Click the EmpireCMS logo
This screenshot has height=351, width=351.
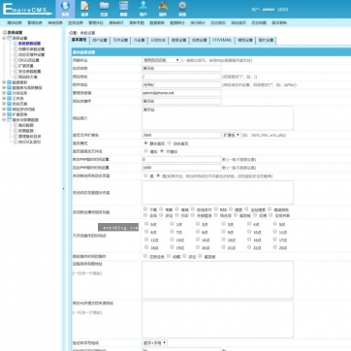tap(27, 9)
